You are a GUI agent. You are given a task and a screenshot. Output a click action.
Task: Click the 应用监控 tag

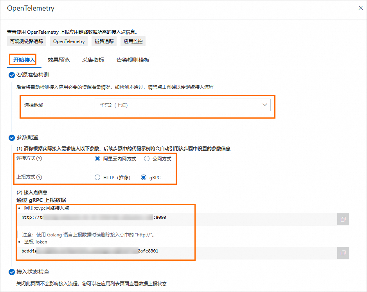[x=133, y=41]
